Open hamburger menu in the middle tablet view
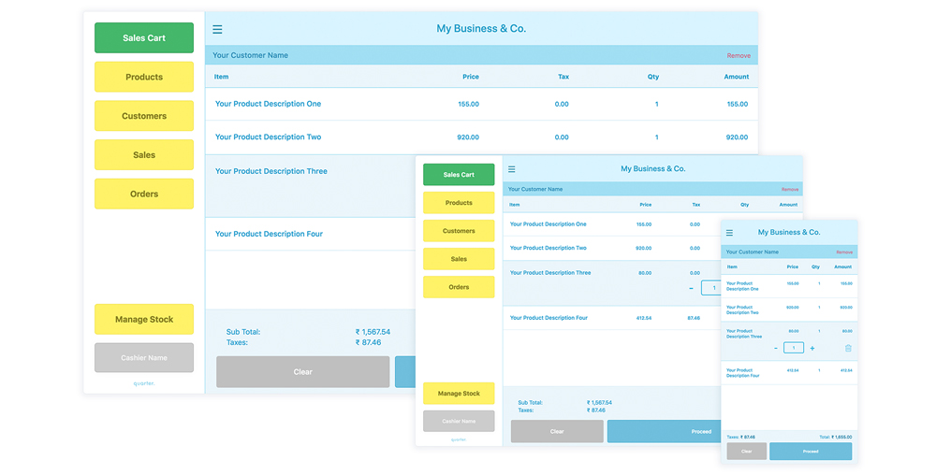 [x=512, y=169]
